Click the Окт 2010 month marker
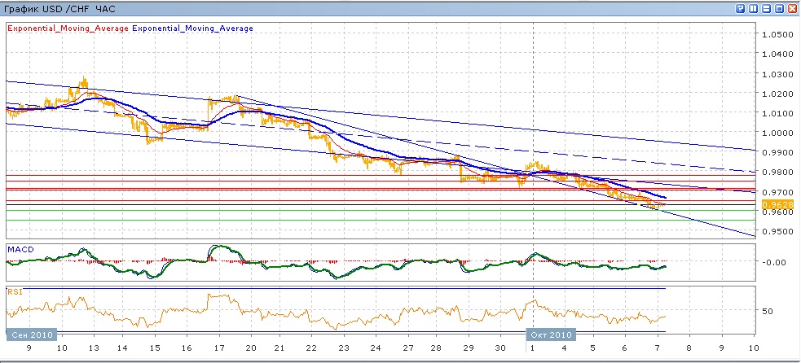801x363 pixels. click(x=552, y=335)
